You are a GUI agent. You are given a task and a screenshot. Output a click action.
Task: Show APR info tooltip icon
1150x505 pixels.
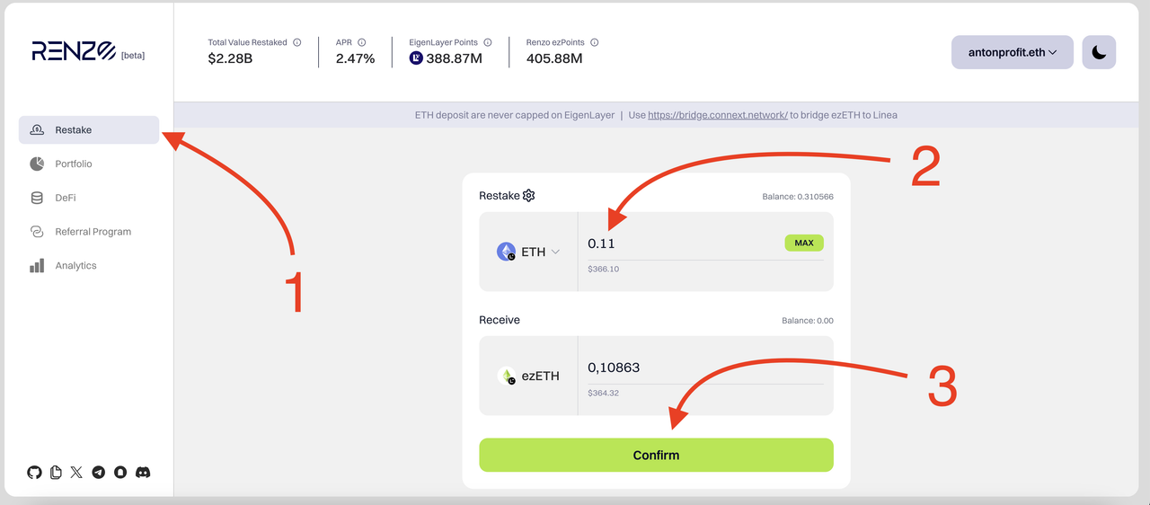pyautogui.click(x=362, y=42)
